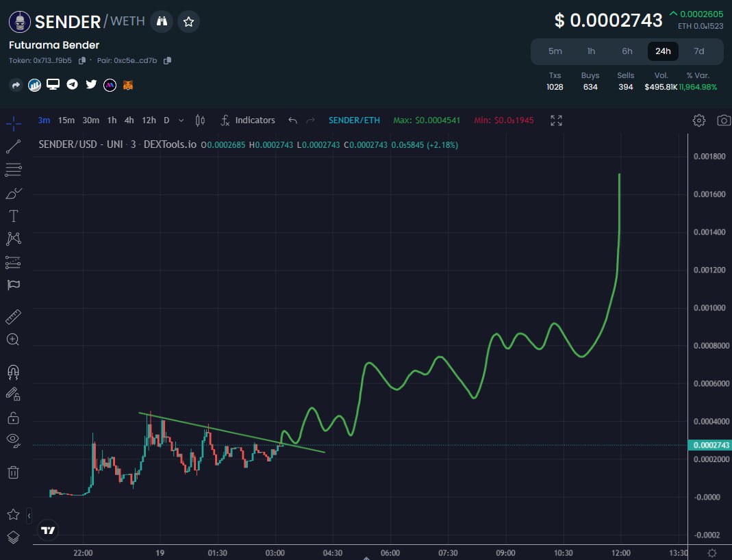Add token to MetaMask fox icon
The image size is (732, 560).
128,85
